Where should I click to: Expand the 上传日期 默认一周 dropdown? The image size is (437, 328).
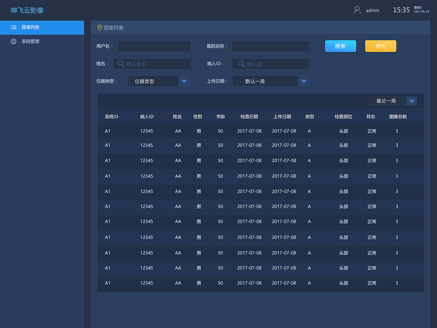tap(271, 81)
